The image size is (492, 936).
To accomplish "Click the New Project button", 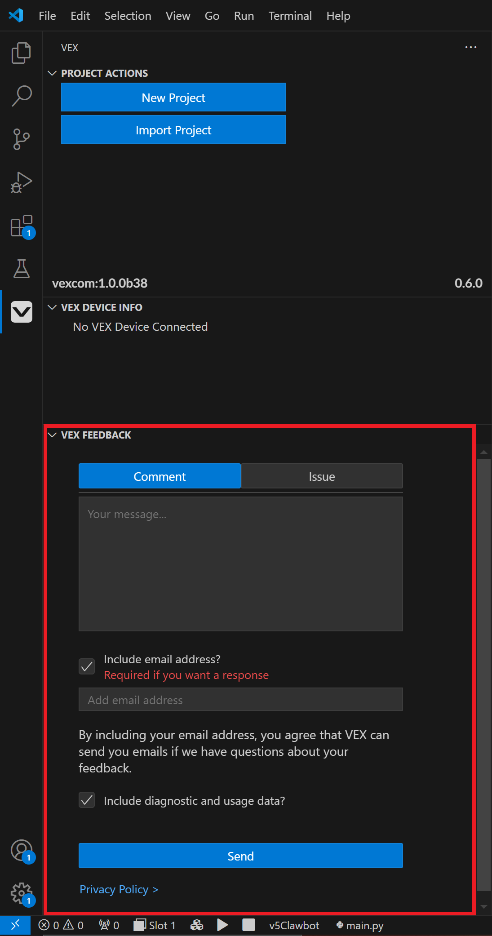I will click(x=173, y=98).
